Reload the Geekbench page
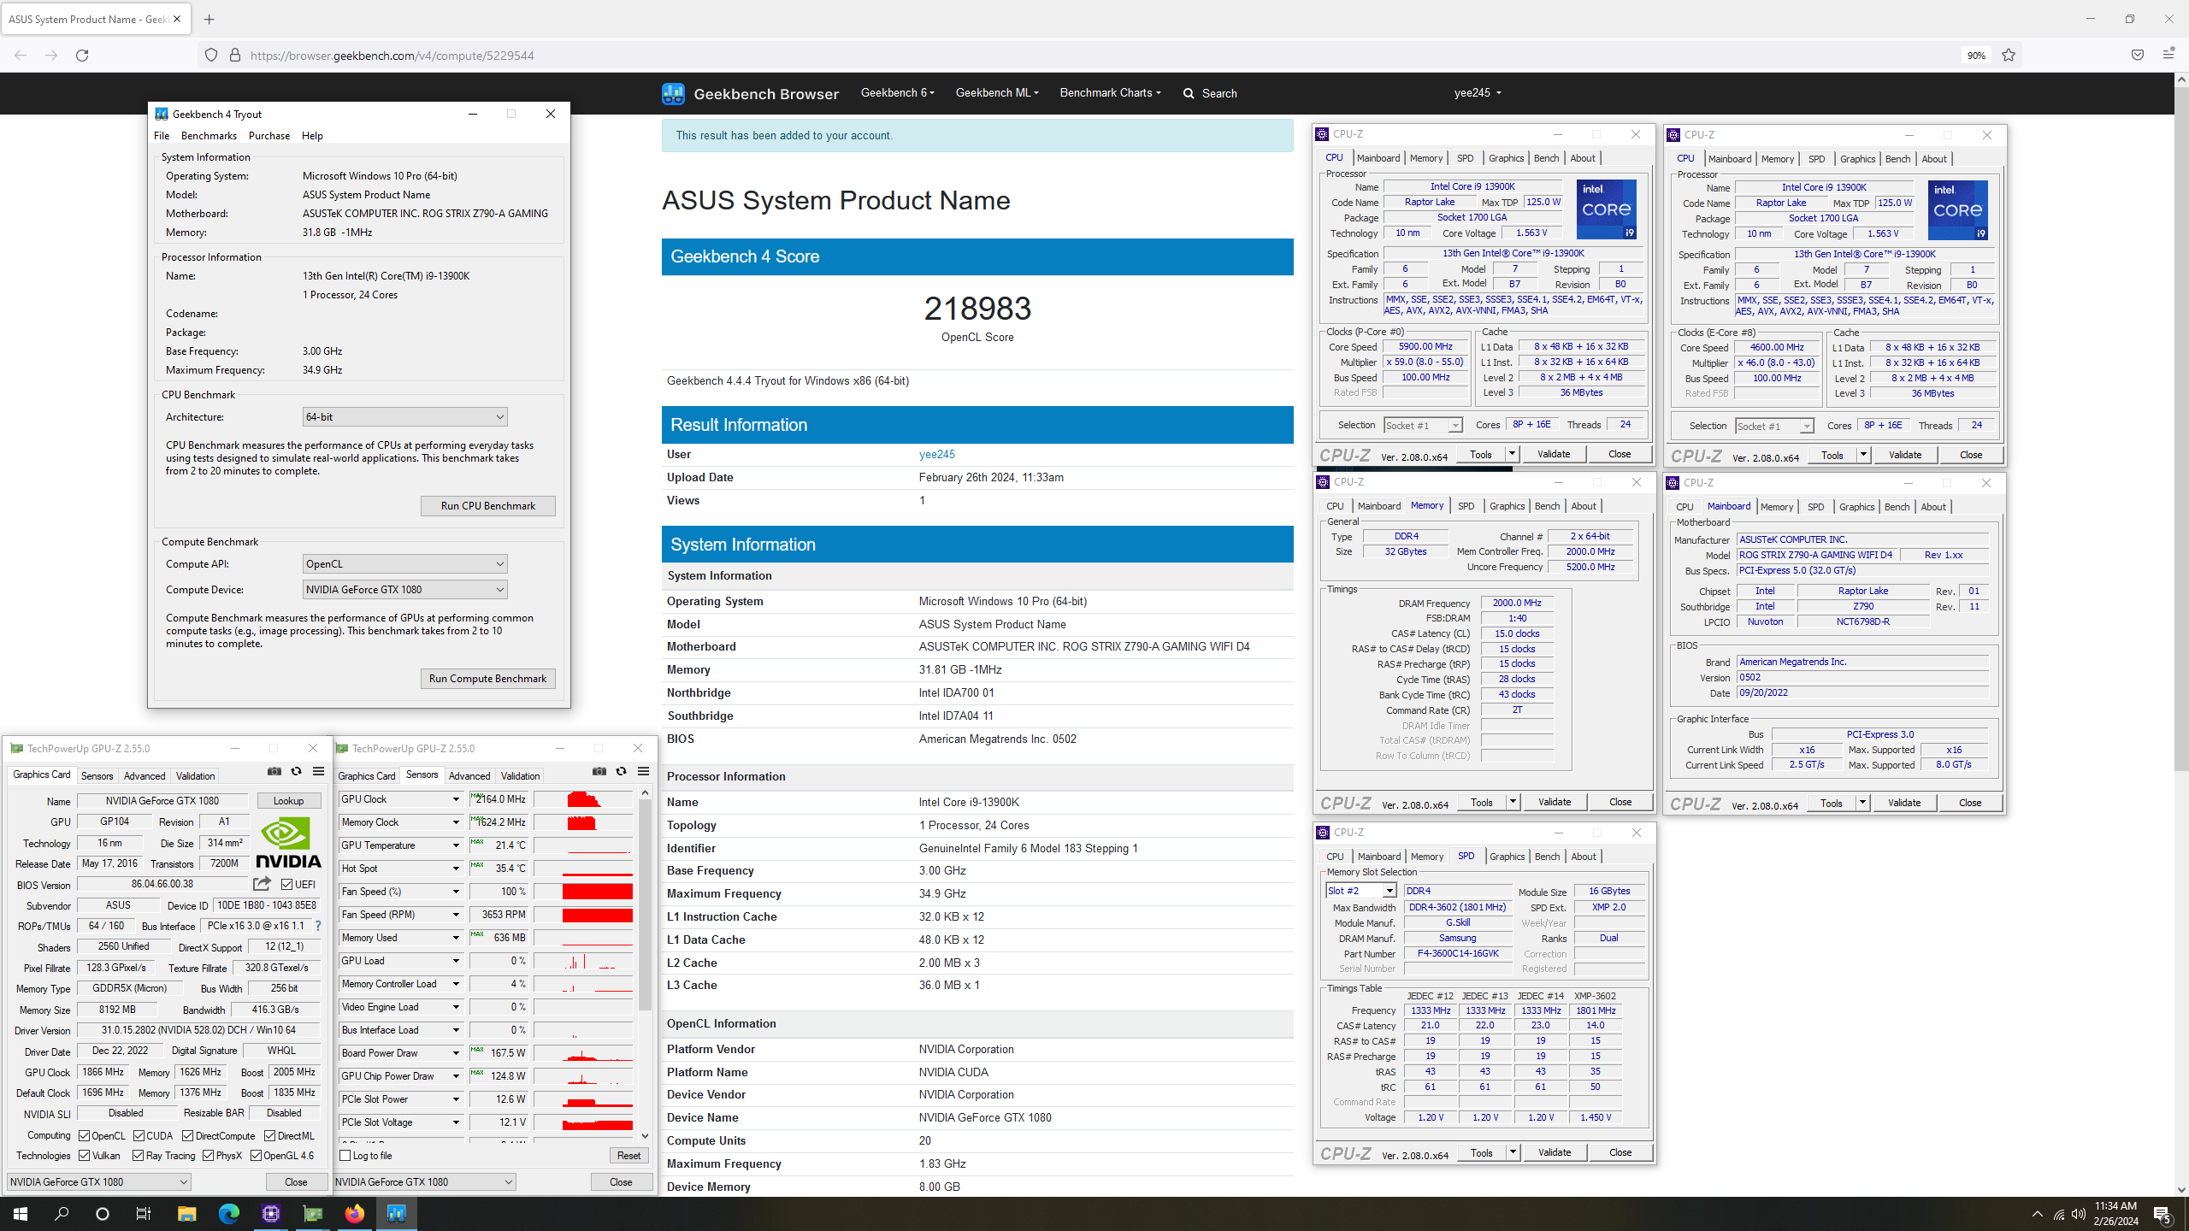The height and width of the screenshot is (1231, 2189). click(x=82, y=56)
